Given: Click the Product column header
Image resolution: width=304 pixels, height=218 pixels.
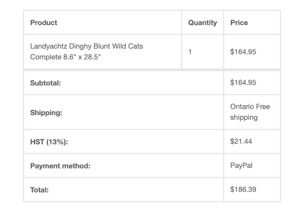Looking at the screenshot, I should (44, 23).
